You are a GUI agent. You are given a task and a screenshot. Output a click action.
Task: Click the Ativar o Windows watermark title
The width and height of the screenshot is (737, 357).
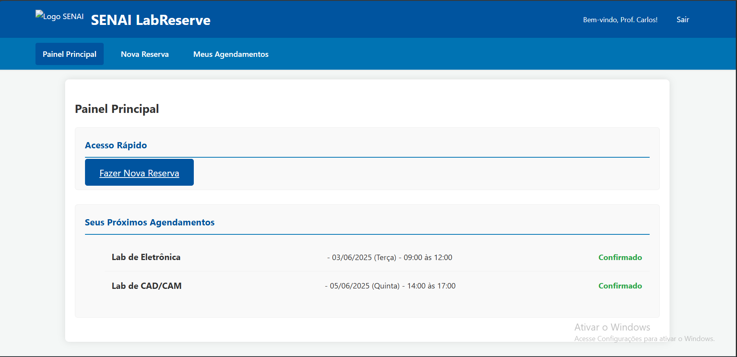coord(612,327)
